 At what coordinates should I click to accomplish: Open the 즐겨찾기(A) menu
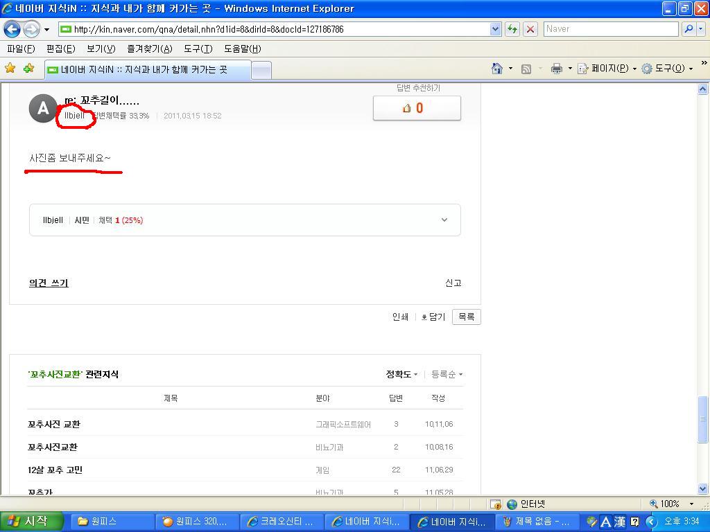[x=150, y=49]
